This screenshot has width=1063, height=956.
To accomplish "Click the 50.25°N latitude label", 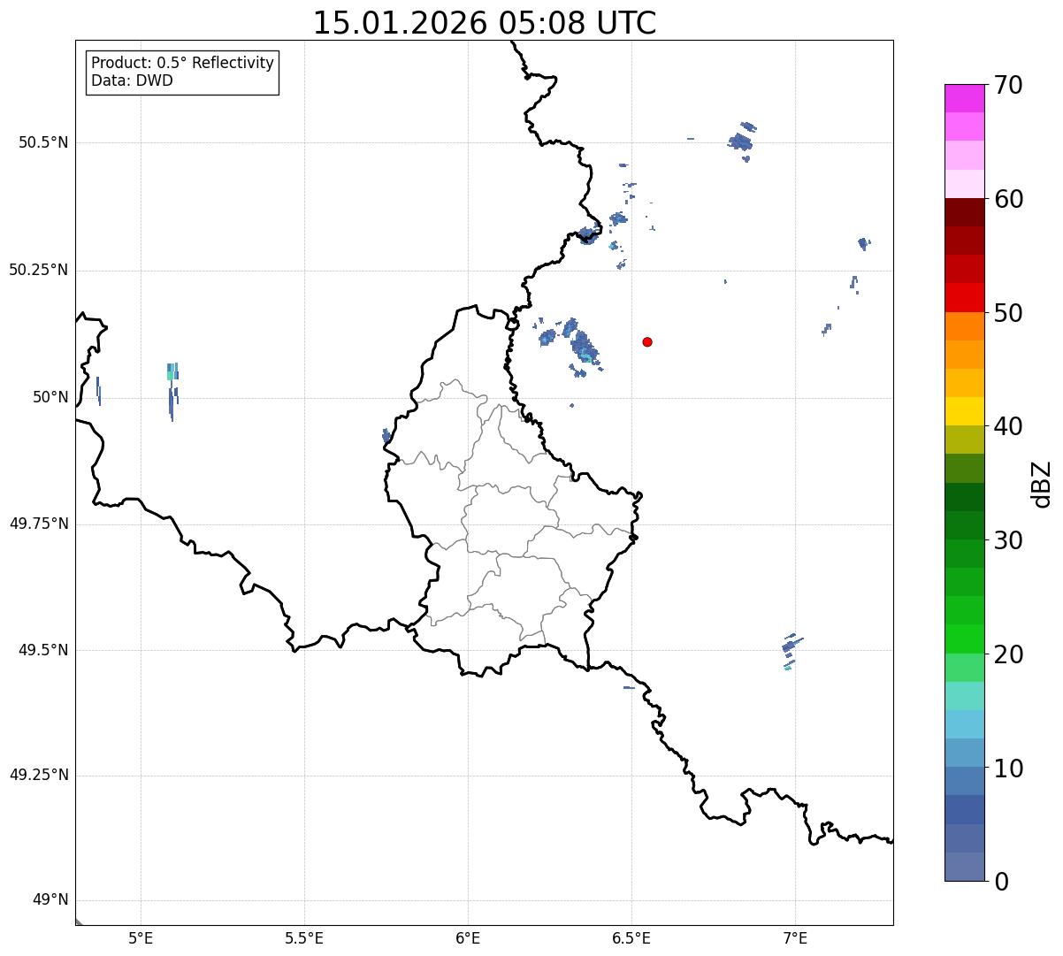I will [x=38, y=270].
